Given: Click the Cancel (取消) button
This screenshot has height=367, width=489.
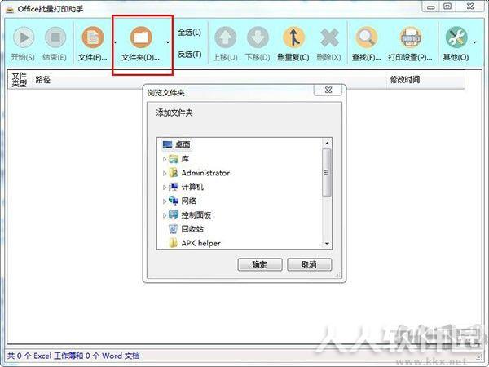Looking at the screenshot, I should (x=310, y=264).
